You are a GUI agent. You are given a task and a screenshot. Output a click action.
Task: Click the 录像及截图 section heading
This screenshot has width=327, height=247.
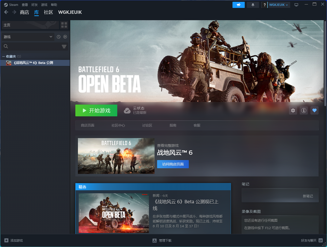[x=251, y=212]
